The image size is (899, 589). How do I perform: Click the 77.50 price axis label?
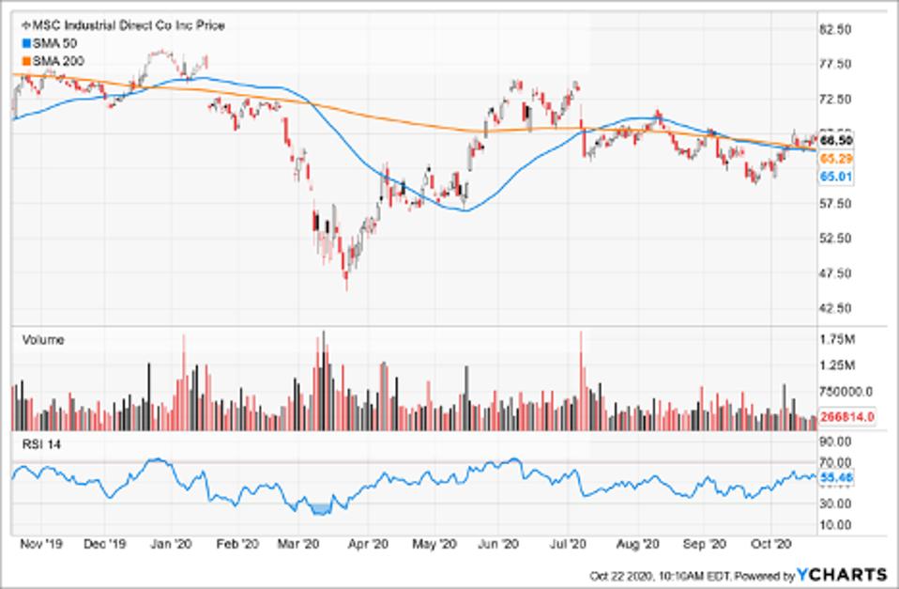pyautogui.click(x=836, y=64)
